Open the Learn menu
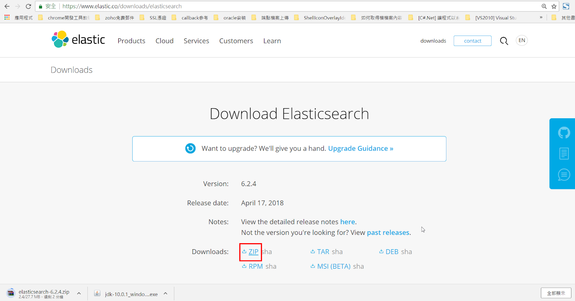 (x=272, y=41)
